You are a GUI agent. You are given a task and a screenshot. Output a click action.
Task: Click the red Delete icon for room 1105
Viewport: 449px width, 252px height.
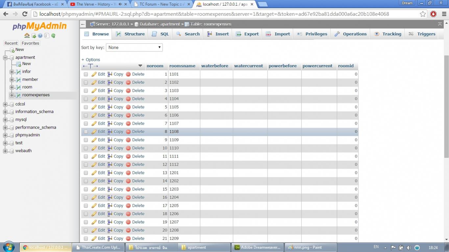click(x=128, y=107)
